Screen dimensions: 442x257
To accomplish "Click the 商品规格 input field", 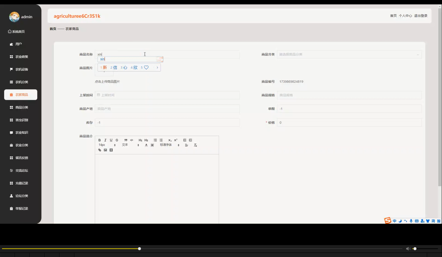I will point(349,95).
